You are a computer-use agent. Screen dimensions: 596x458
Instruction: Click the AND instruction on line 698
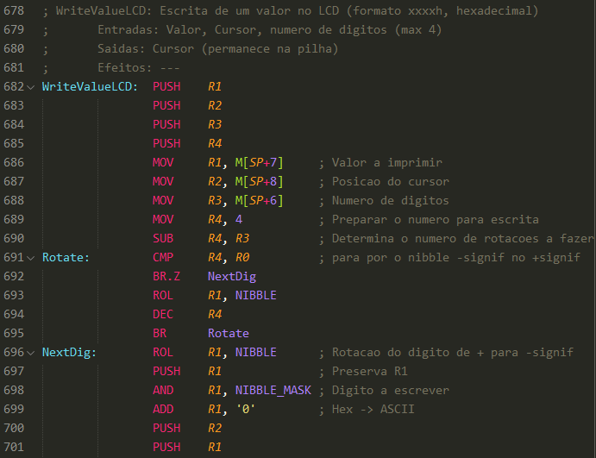pyautogui.click(x=163, y=391)
